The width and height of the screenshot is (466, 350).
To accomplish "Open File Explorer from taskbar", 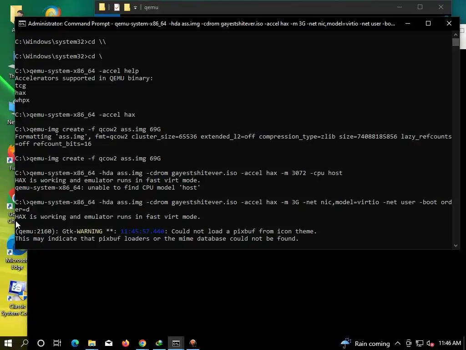I will coord(92,343).
